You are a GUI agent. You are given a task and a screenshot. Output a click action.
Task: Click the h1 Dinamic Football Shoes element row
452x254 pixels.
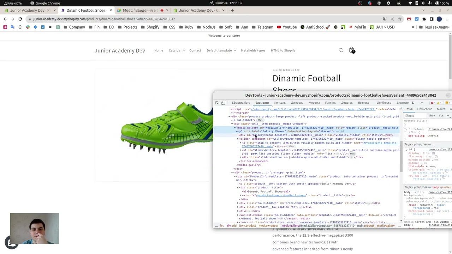[x=266, y=192]
